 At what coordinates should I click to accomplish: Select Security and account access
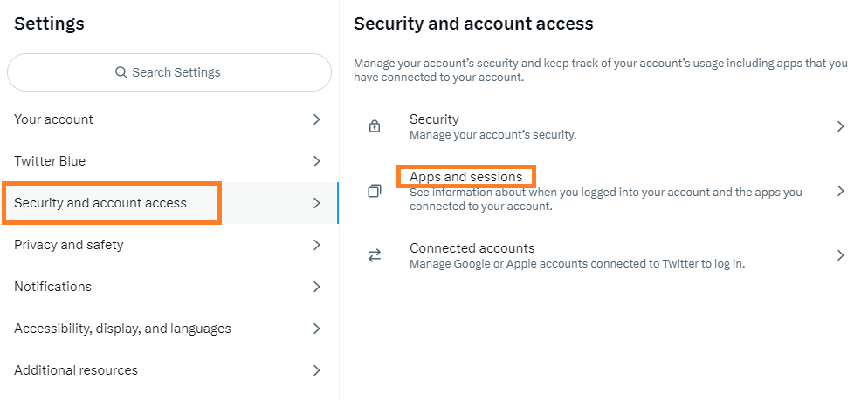(x=169, y=203)
